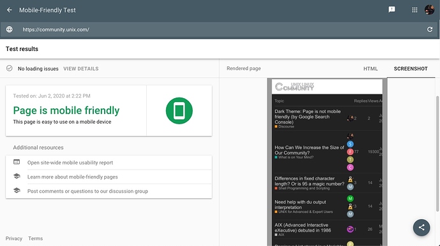This screenshot has width=440, height=246.
Task: Click the vertical scrollbar of rendered page
Action: click(437, 154)
